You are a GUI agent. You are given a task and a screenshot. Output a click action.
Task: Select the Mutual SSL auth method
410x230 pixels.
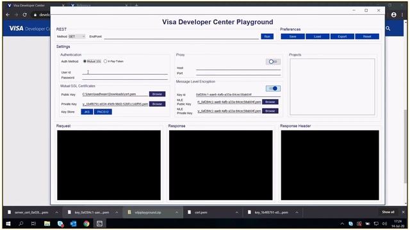tap(92, 61)
